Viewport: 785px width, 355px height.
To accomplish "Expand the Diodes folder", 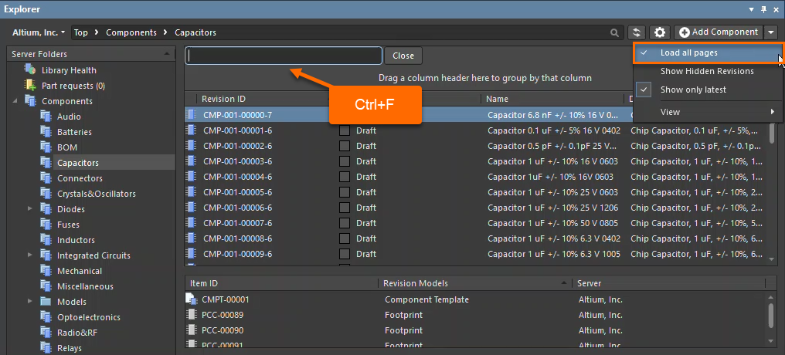I will click(29, 209).
